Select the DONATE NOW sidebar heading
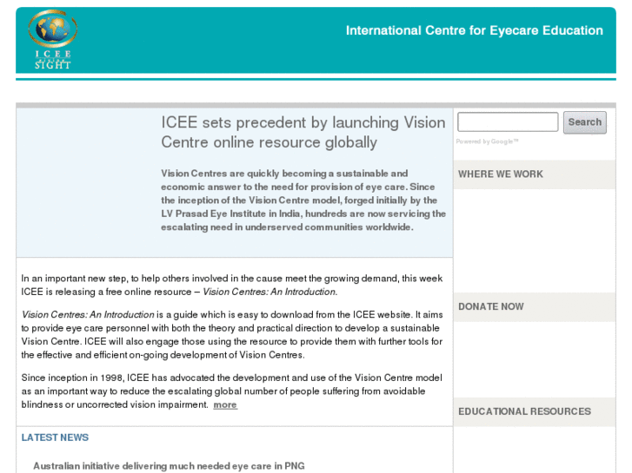 click(x=490, y=306)
